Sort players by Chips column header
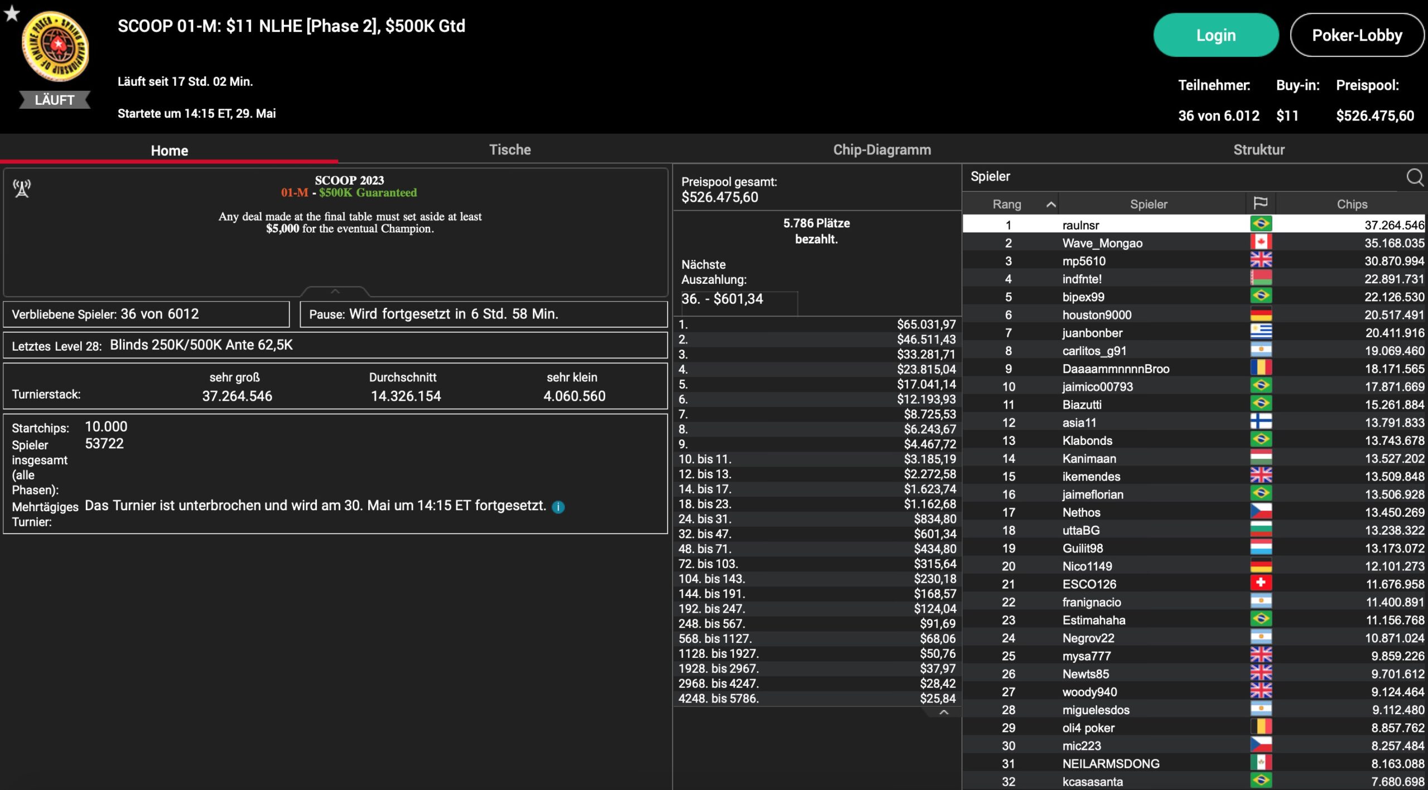Viewport: 1428px width, 790px height. click(1352, 204)
